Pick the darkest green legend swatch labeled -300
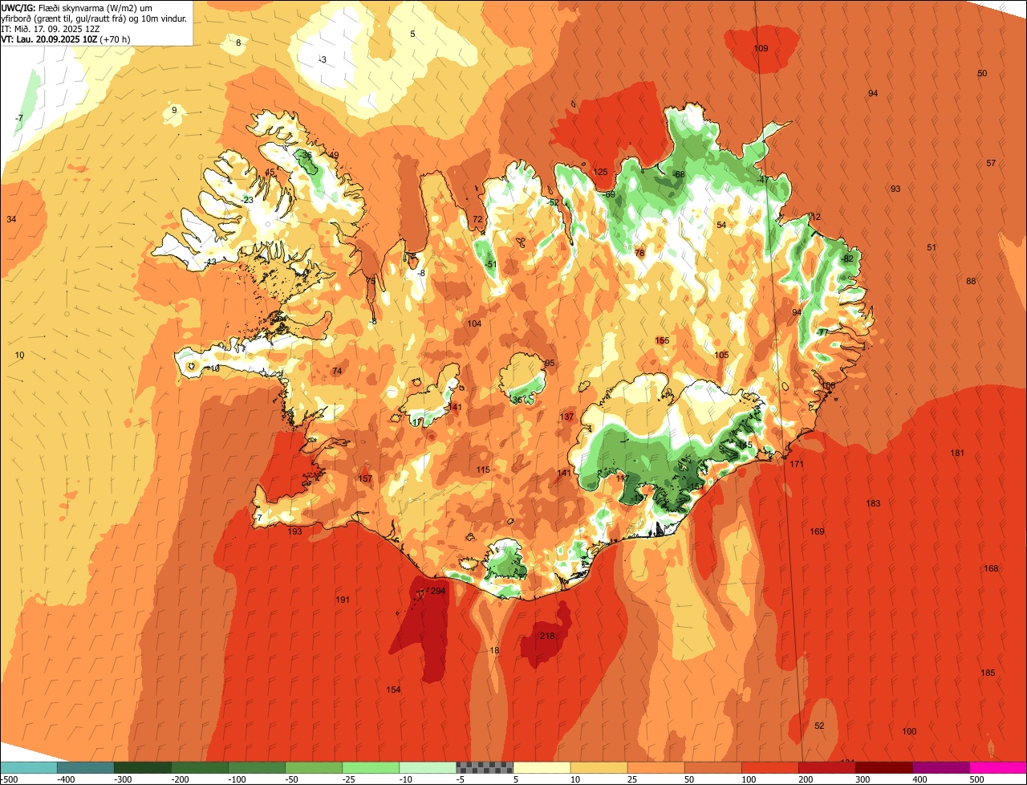Image resolution: width=1027 pixels, height=785 pixels. pyautogui.click(x=142, y=767)
